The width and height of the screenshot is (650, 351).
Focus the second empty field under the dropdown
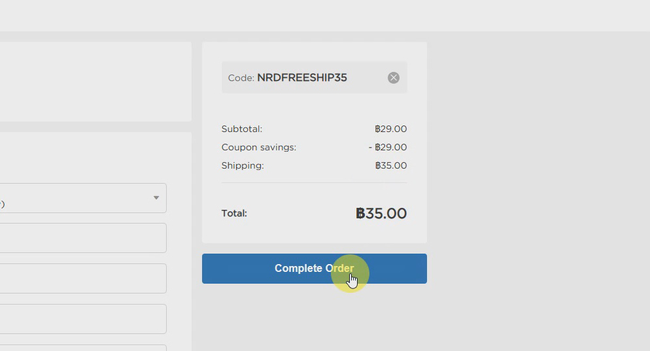click(83, 278)
